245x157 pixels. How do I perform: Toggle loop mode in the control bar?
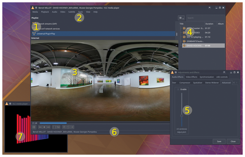[68, 127]
